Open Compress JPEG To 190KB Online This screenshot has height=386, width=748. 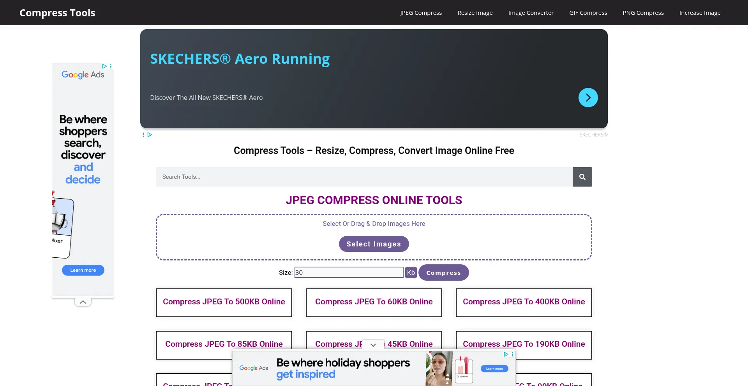point(524,345)
